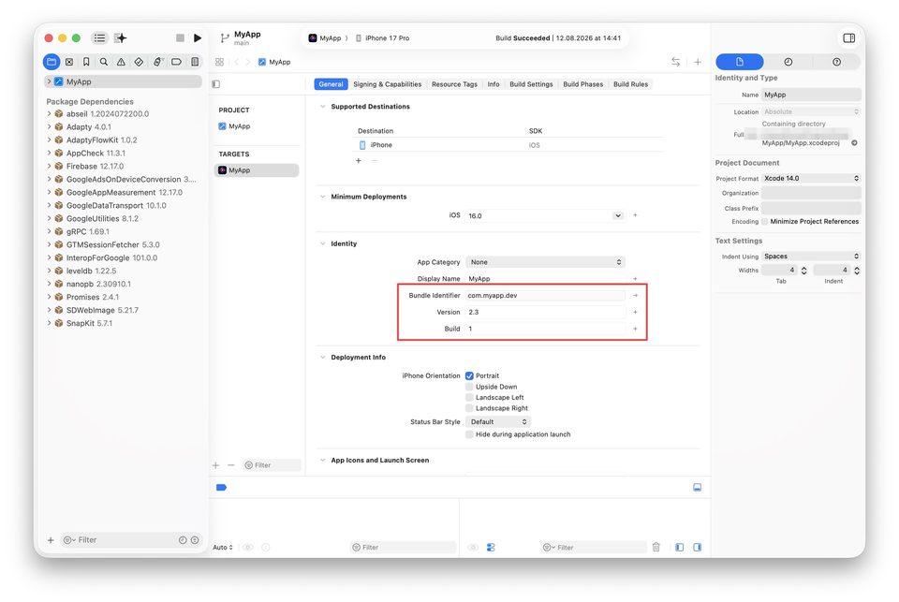Toggle breakpoints with the blue tag icon
Image resolution: width=899 pixels, height=602 pixels.
[221, 488]
